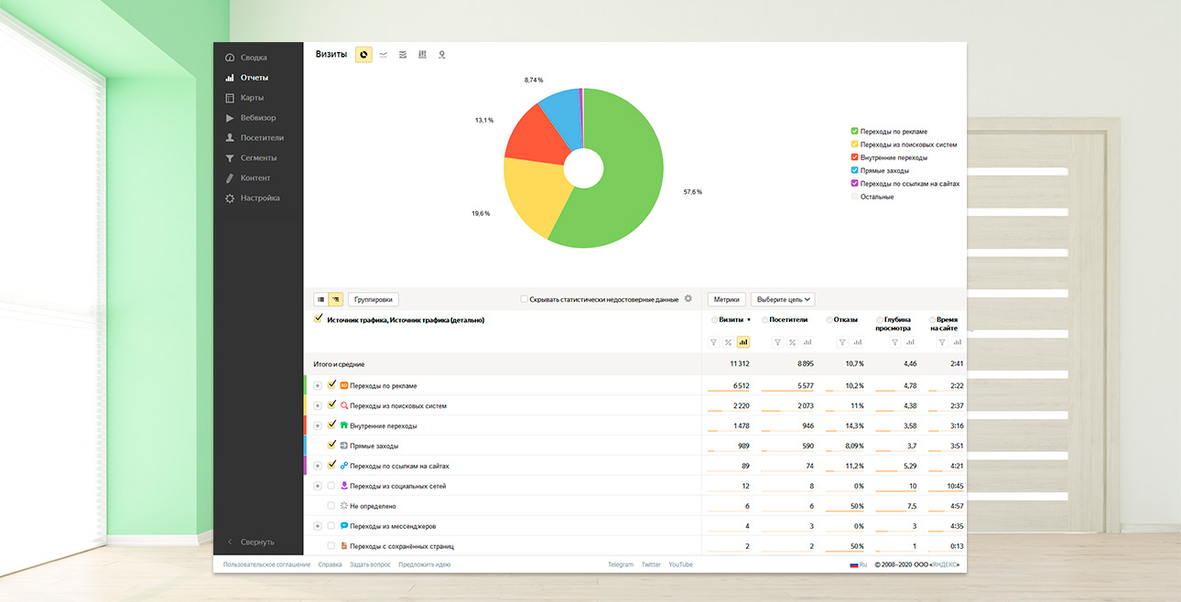Open settings gear beside unreliable data option
This screenshot has height=602, width=1181.
(x=688, y=299)
